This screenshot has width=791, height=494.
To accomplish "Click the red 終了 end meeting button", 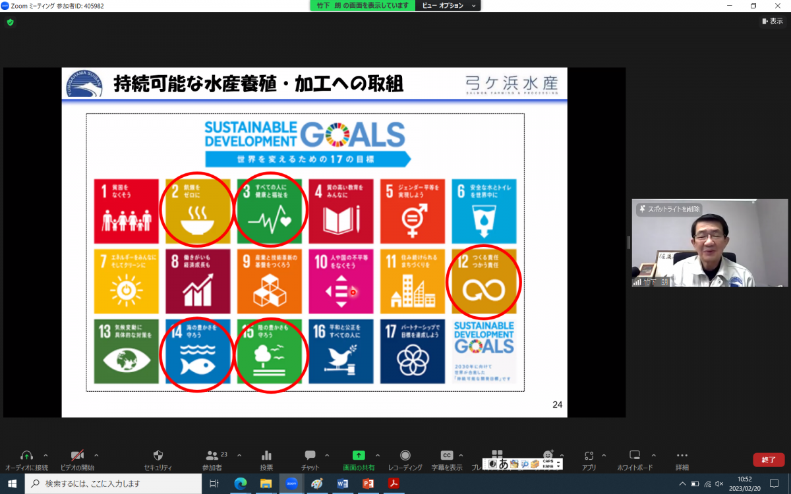I will (x=769, y=460).
